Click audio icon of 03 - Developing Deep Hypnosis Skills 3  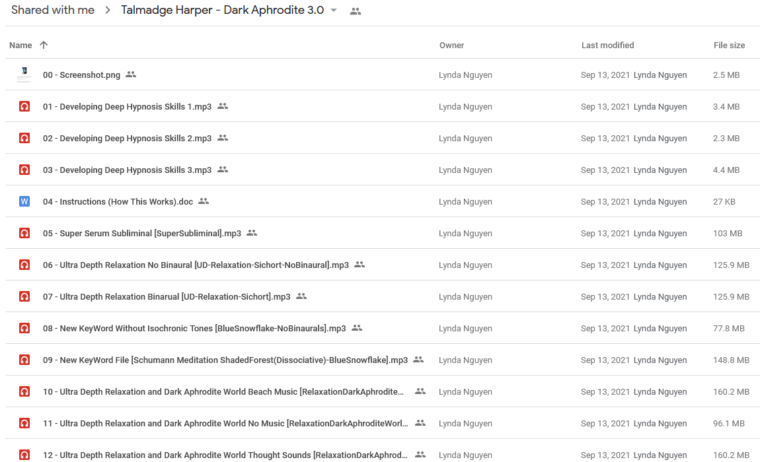[x=24, y=170]
